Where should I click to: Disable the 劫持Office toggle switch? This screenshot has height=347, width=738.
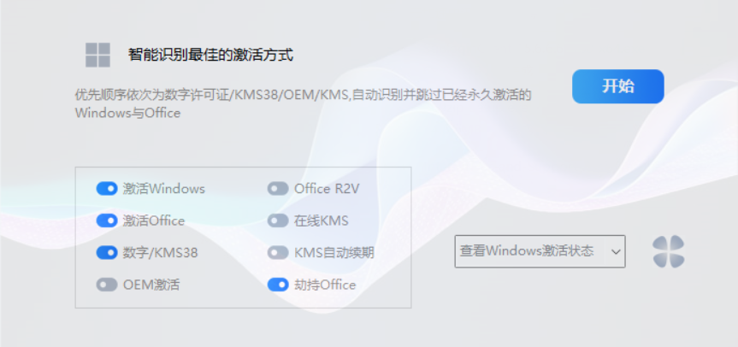tap(278, 285)
